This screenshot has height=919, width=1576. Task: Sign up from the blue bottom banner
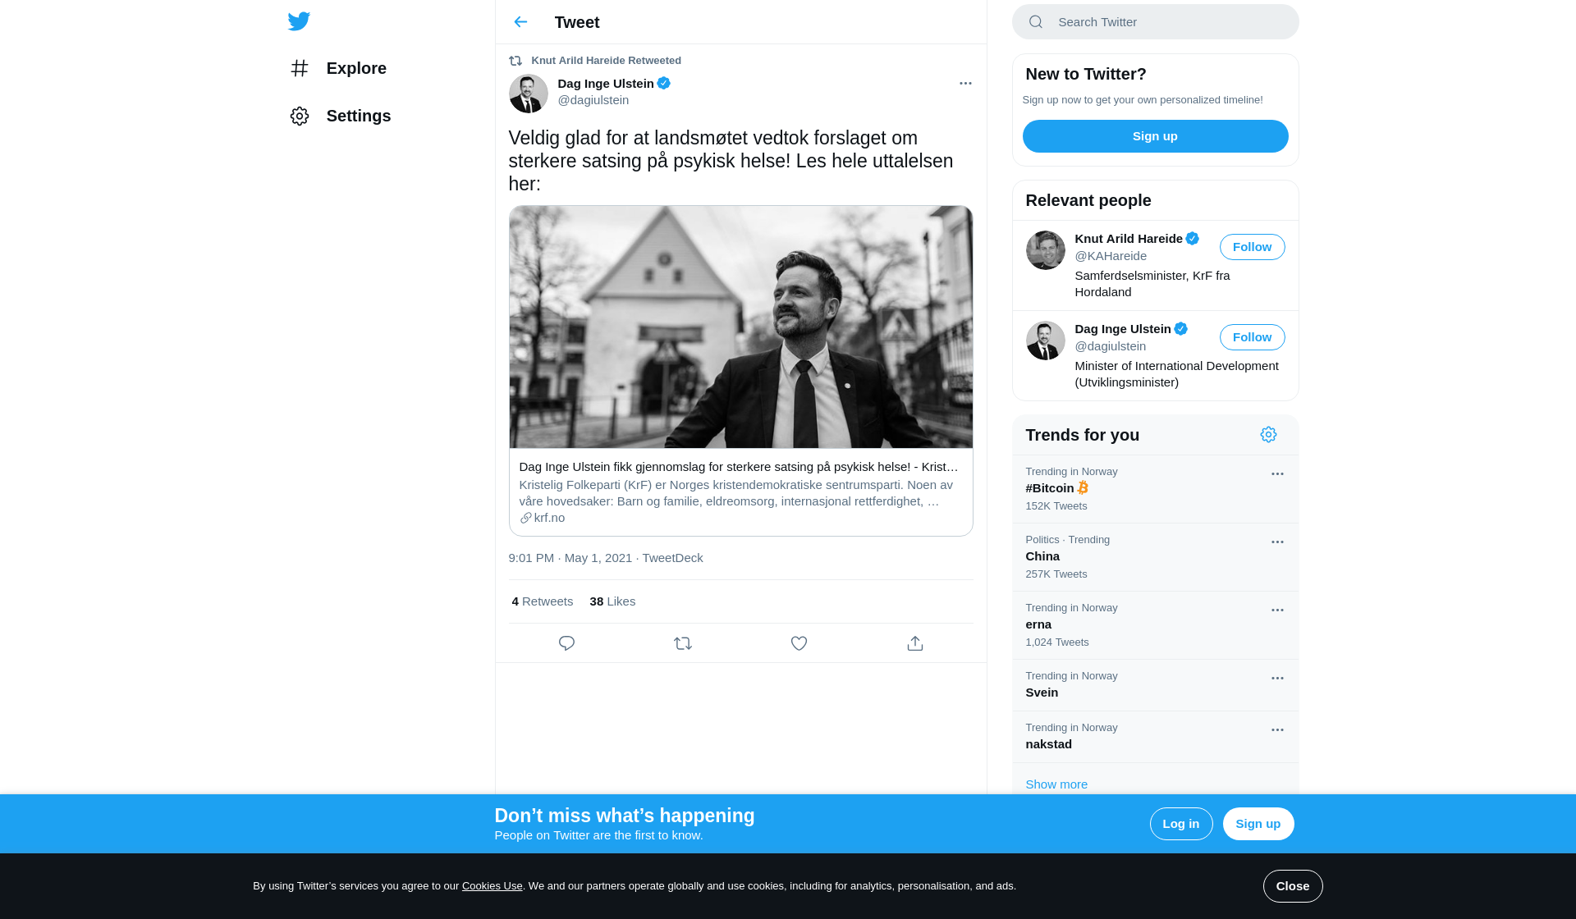tap(1258, 824)
